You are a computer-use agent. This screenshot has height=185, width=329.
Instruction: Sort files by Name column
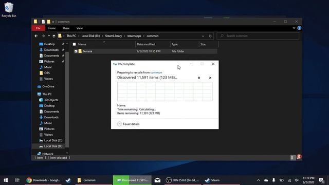104,44
